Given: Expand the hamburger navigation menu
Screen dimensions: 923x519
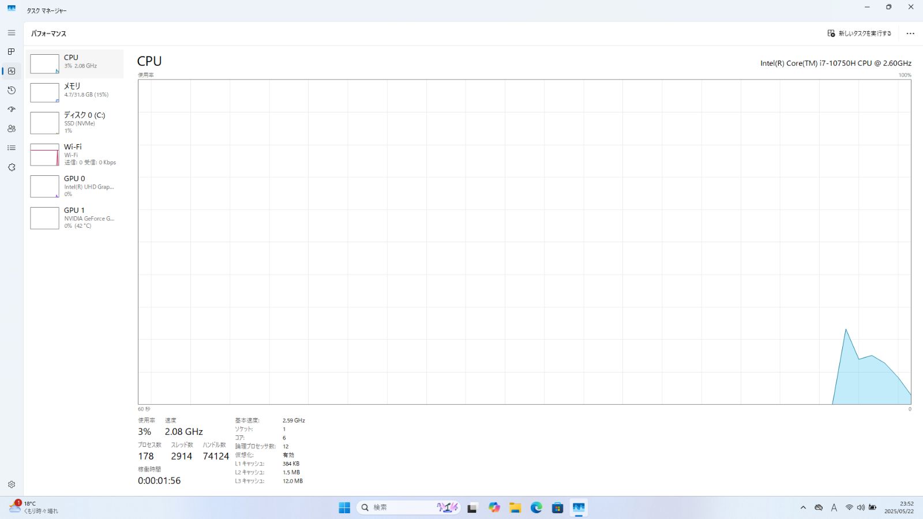Looking at the screenshot, I should 12,33.
